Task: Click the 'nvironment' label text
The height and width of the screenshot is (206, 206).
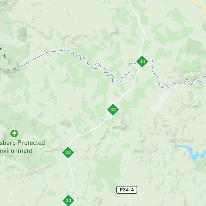Action: coord(16,151)
